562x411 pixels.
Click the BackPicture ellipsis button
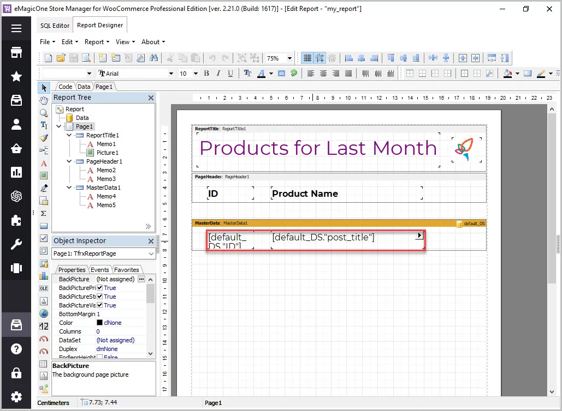[x=141, y=279]
